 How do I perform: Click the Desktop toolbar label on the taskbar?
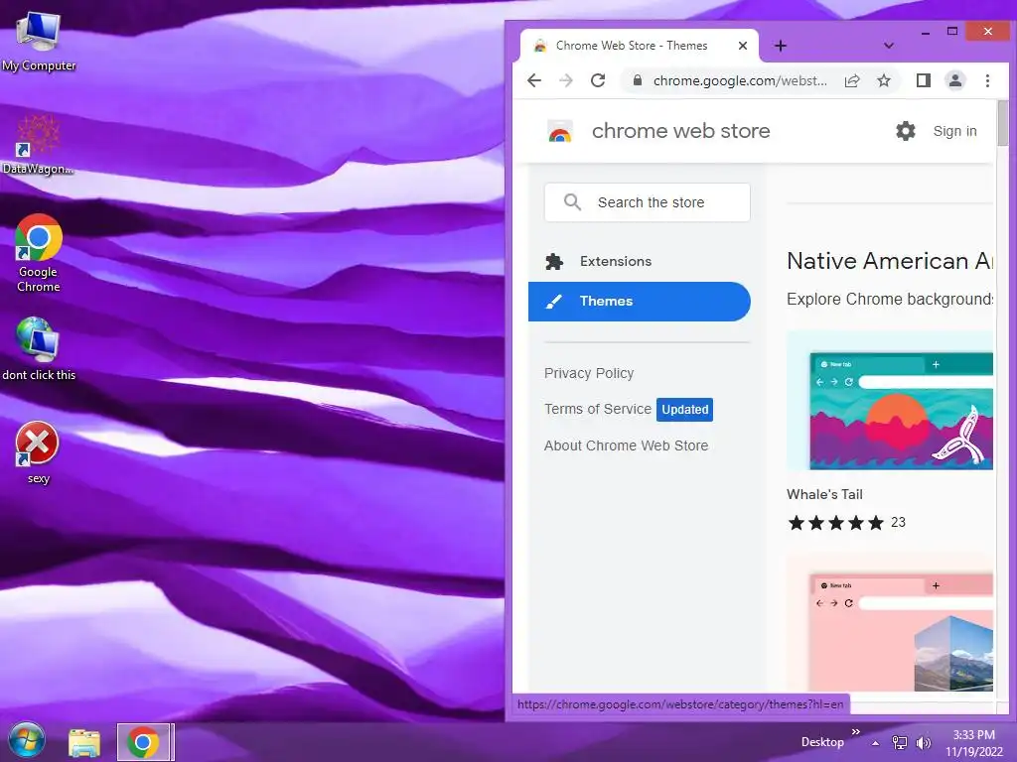(822, 742)
